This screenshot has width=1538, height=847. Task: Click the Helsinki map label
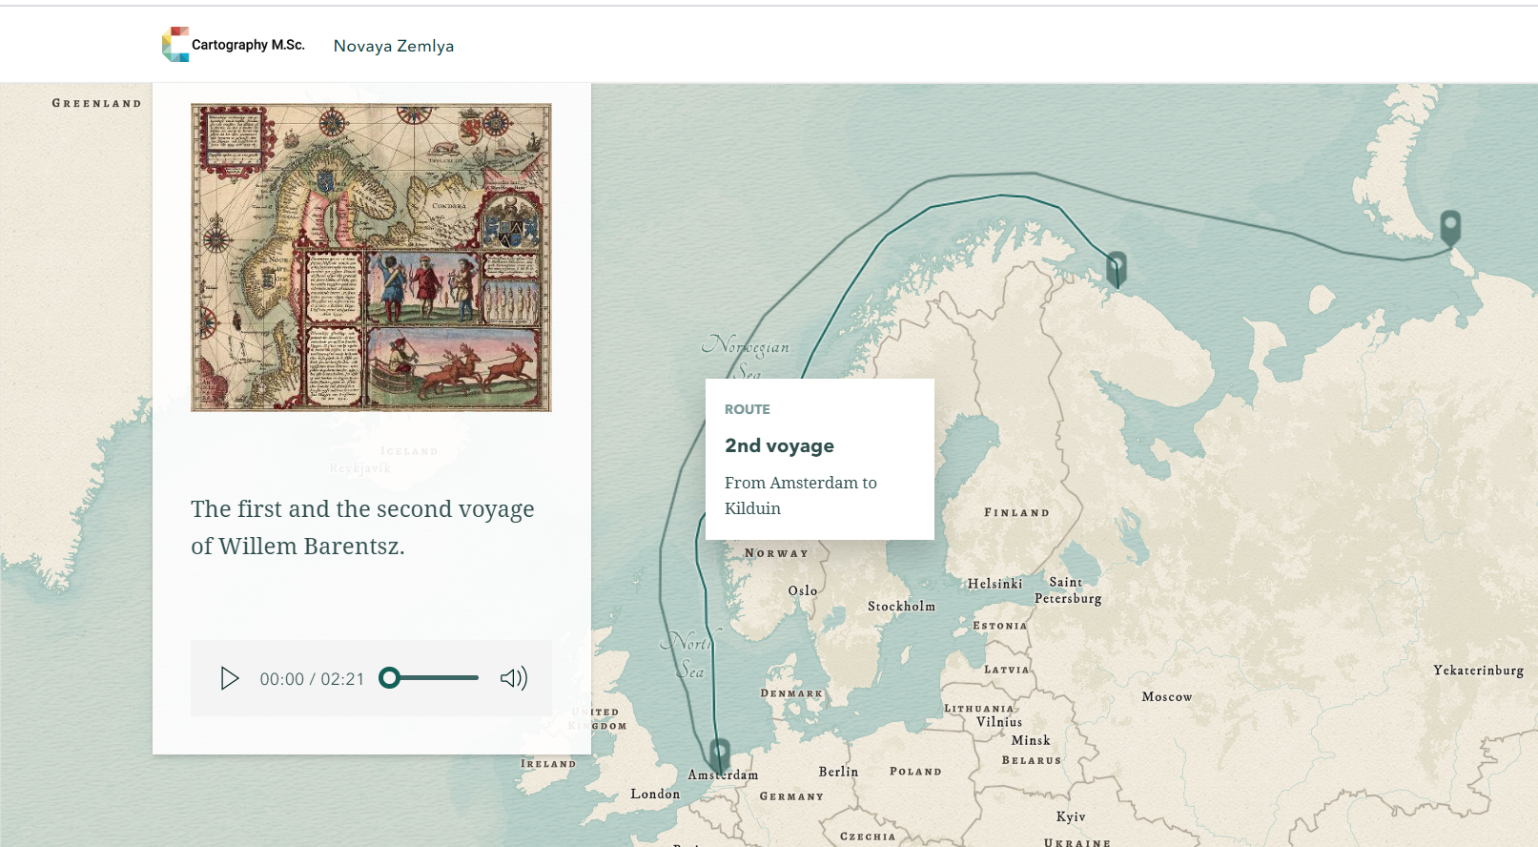995,584
